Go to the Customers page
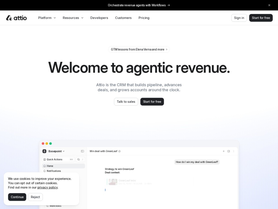 coord(123,18)
